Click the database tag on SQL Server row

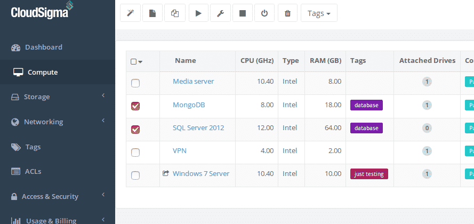point(366,128)
